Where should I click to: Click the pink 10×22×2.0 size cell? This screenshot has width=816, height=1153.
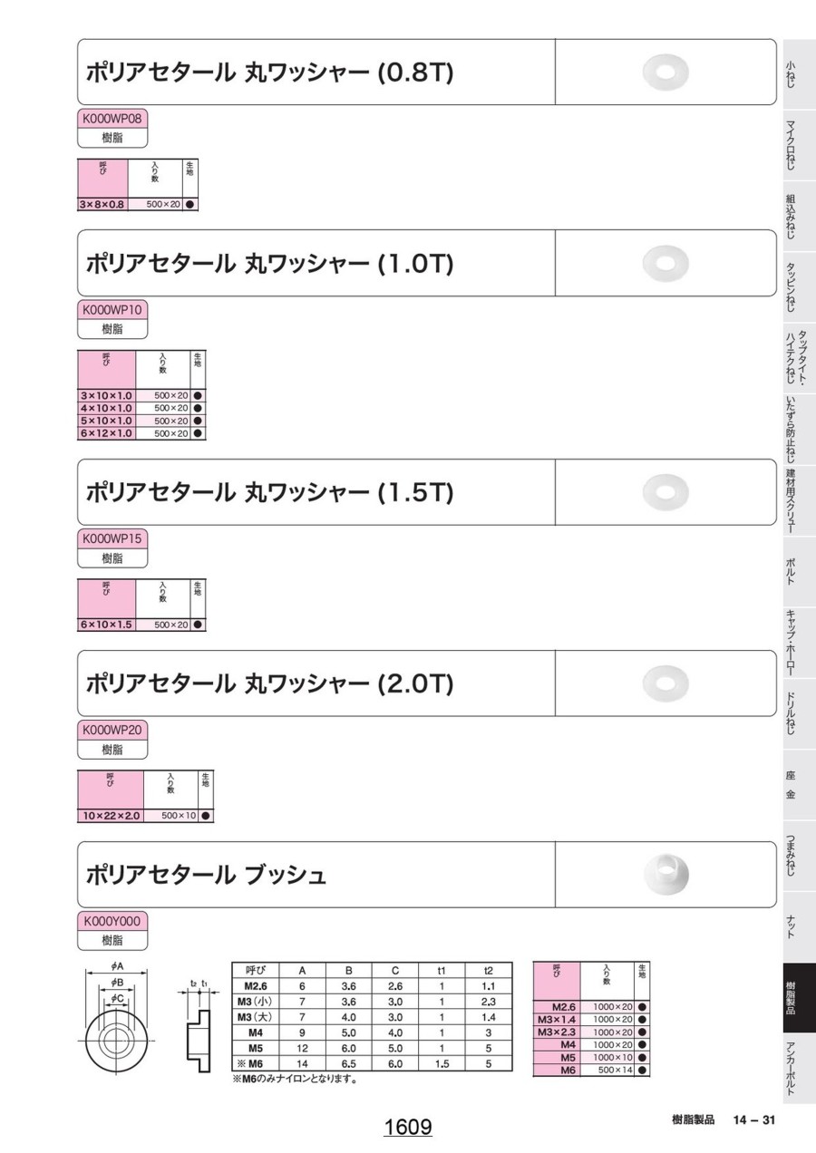[x=112, y=816]
